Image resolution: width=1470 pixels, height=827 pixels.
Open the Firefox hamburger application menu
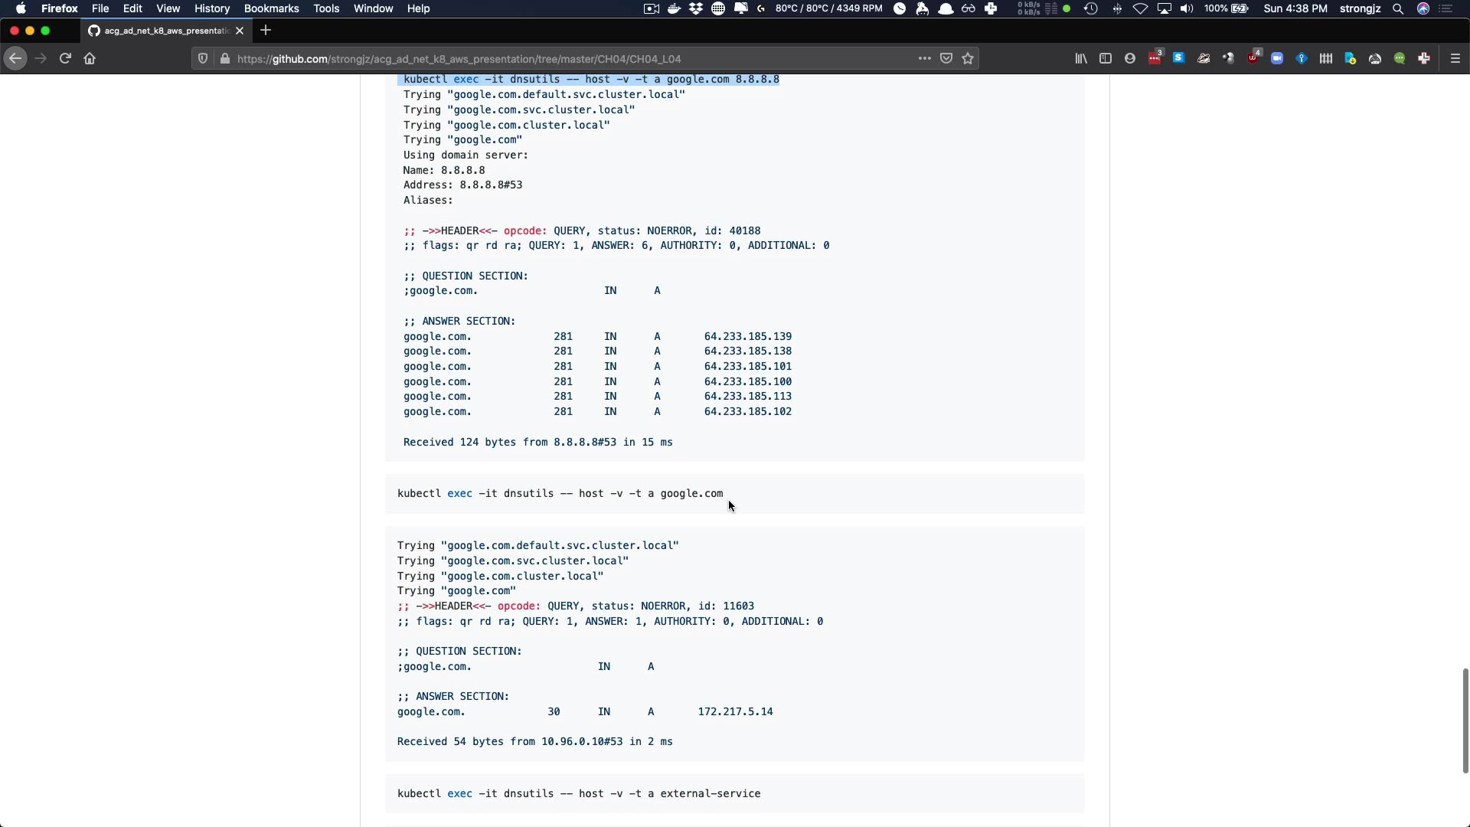[1455, 58]
